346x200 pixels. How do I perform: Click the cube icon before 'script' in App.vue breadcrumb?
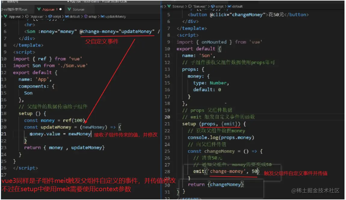(x=50, y=16)
